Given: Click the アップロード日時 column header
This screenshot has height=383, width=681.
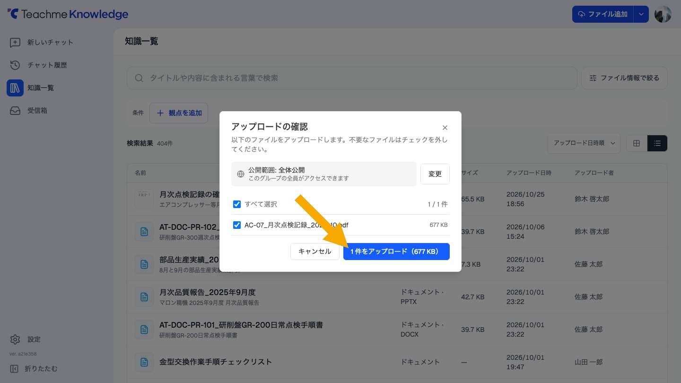Looking at the screenshot, I should [529, 173].
